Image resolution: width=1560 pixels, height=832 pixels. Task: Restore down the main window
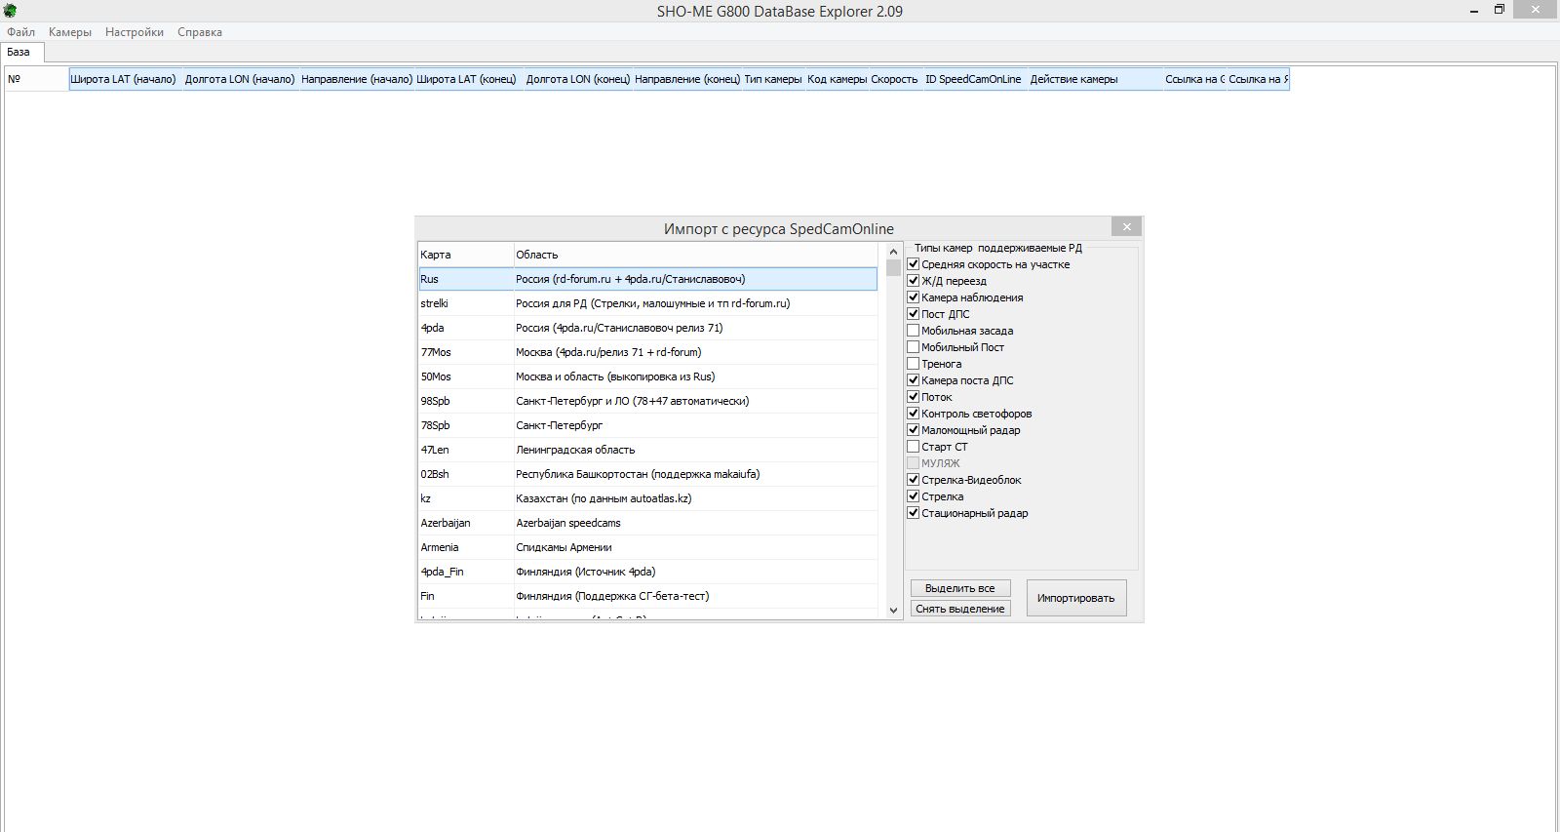(1500, 10)
